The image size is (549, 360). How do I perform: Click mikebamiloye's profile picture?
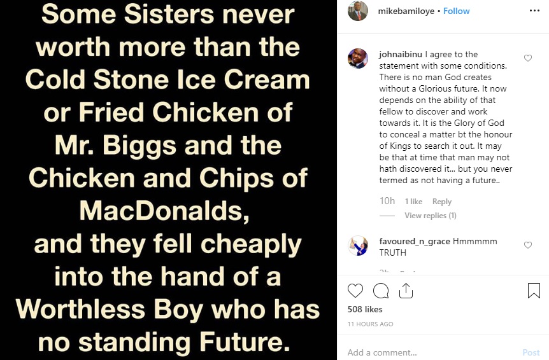[x=358, y=11]
